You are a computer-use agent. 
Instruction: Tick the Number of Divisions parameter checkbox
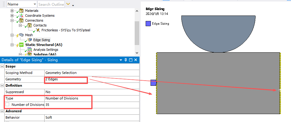coord(7,104)
